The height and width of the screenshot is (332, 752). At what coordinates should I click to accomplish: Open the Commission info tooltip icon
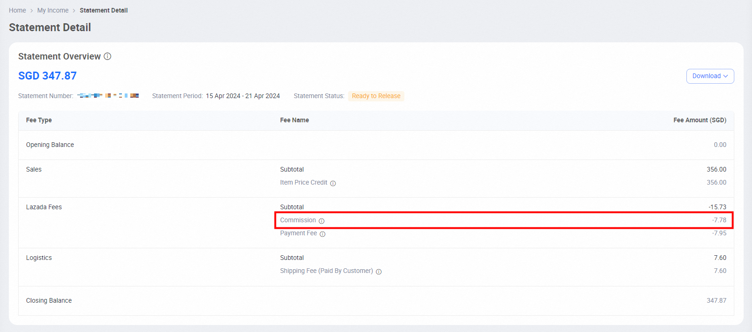322,221
